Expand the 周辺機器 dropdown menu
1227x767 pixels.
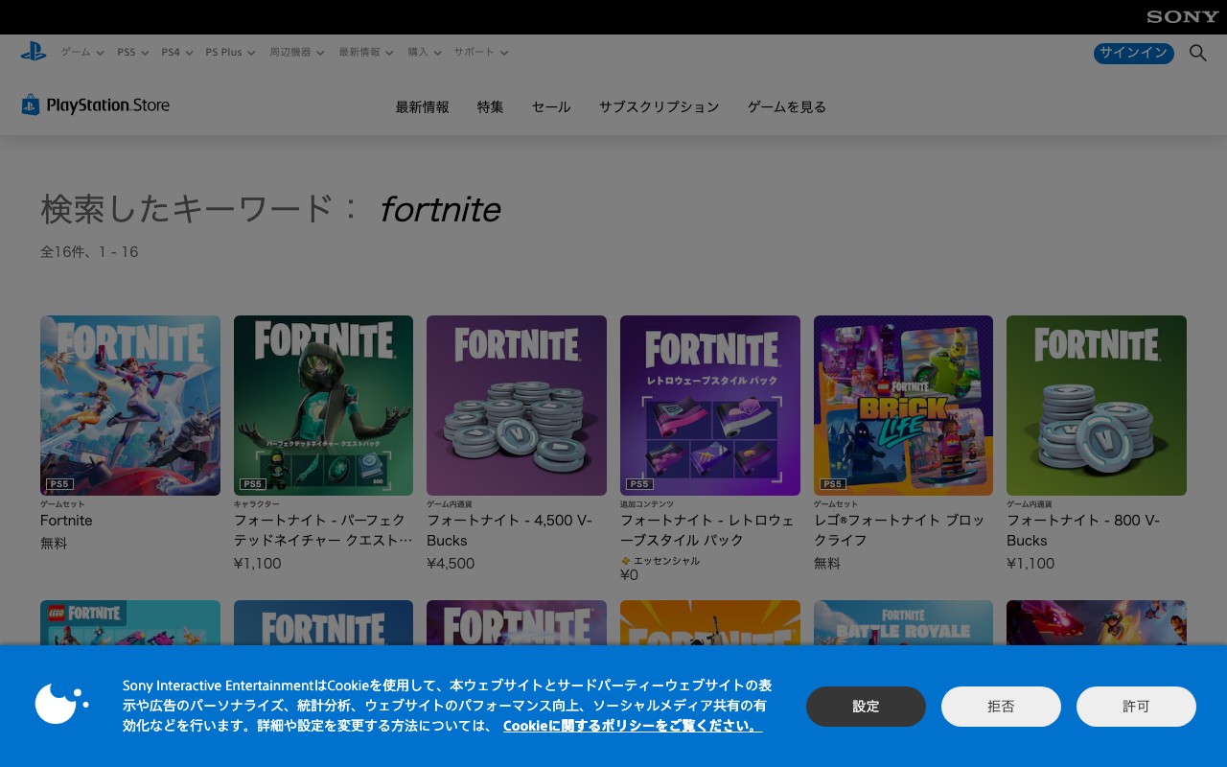tap(297, 53)
